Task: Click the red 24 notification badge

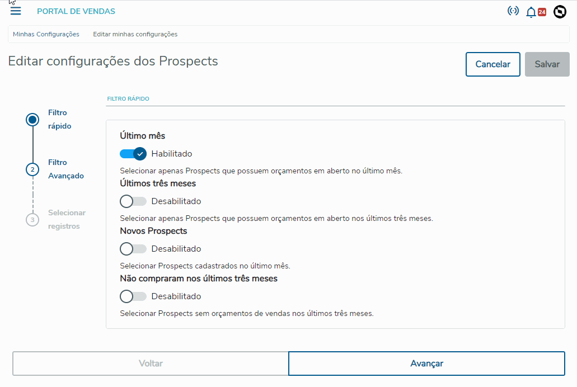Action: pyautogui.click(x=542, y=12)
